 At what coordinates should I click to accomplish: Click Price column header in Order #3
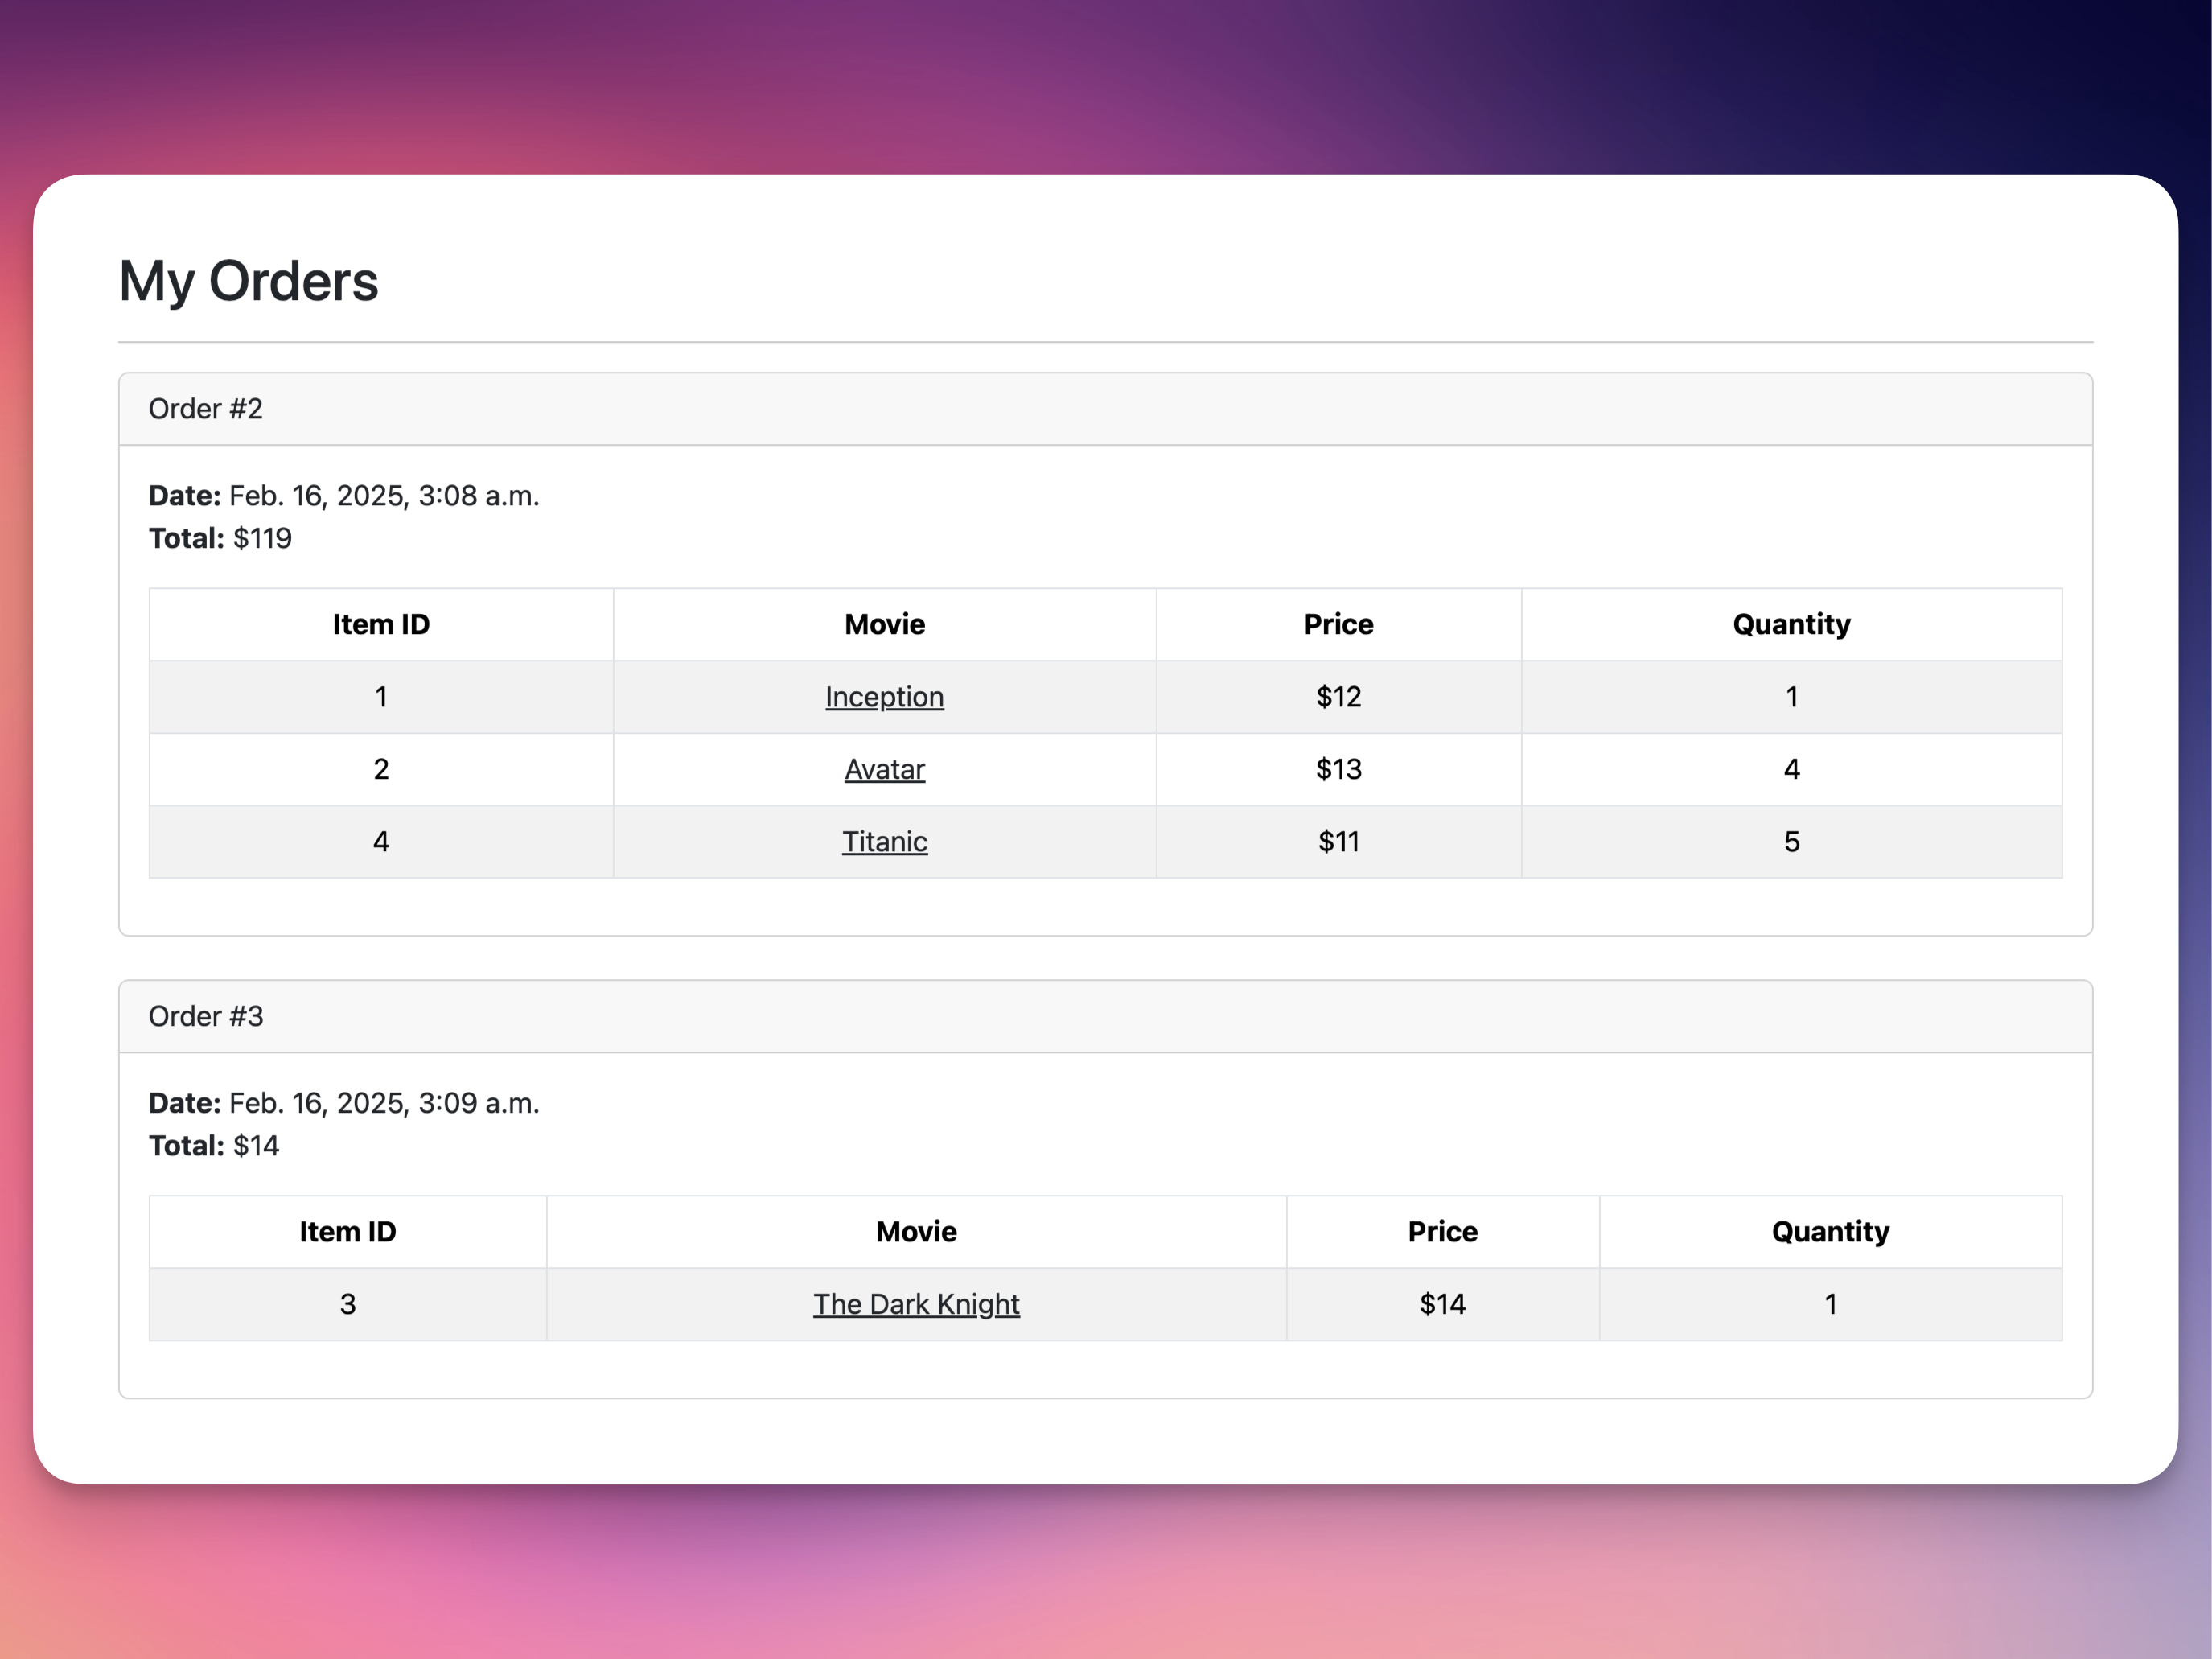pyautogui.click(x=1442, y=1231)
